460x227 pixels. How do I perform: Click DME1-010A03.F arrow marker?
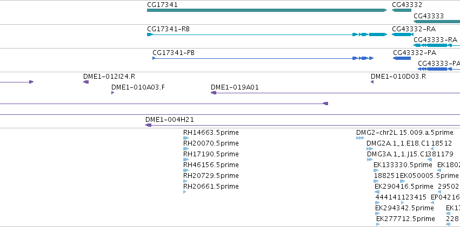(x=112, y=93)
